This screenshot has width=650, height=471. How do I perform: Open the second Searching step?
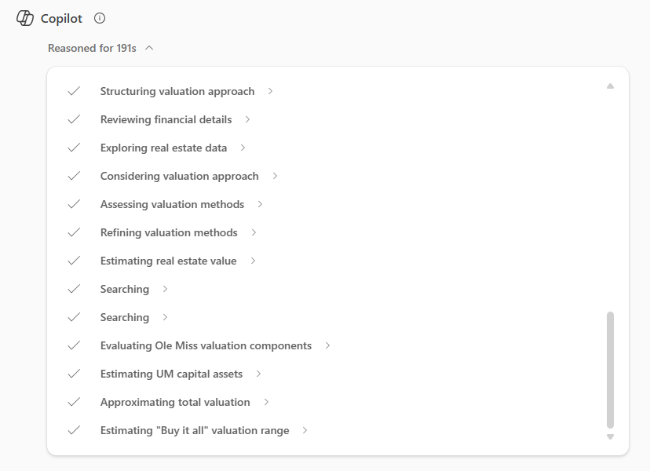[124, 317]
